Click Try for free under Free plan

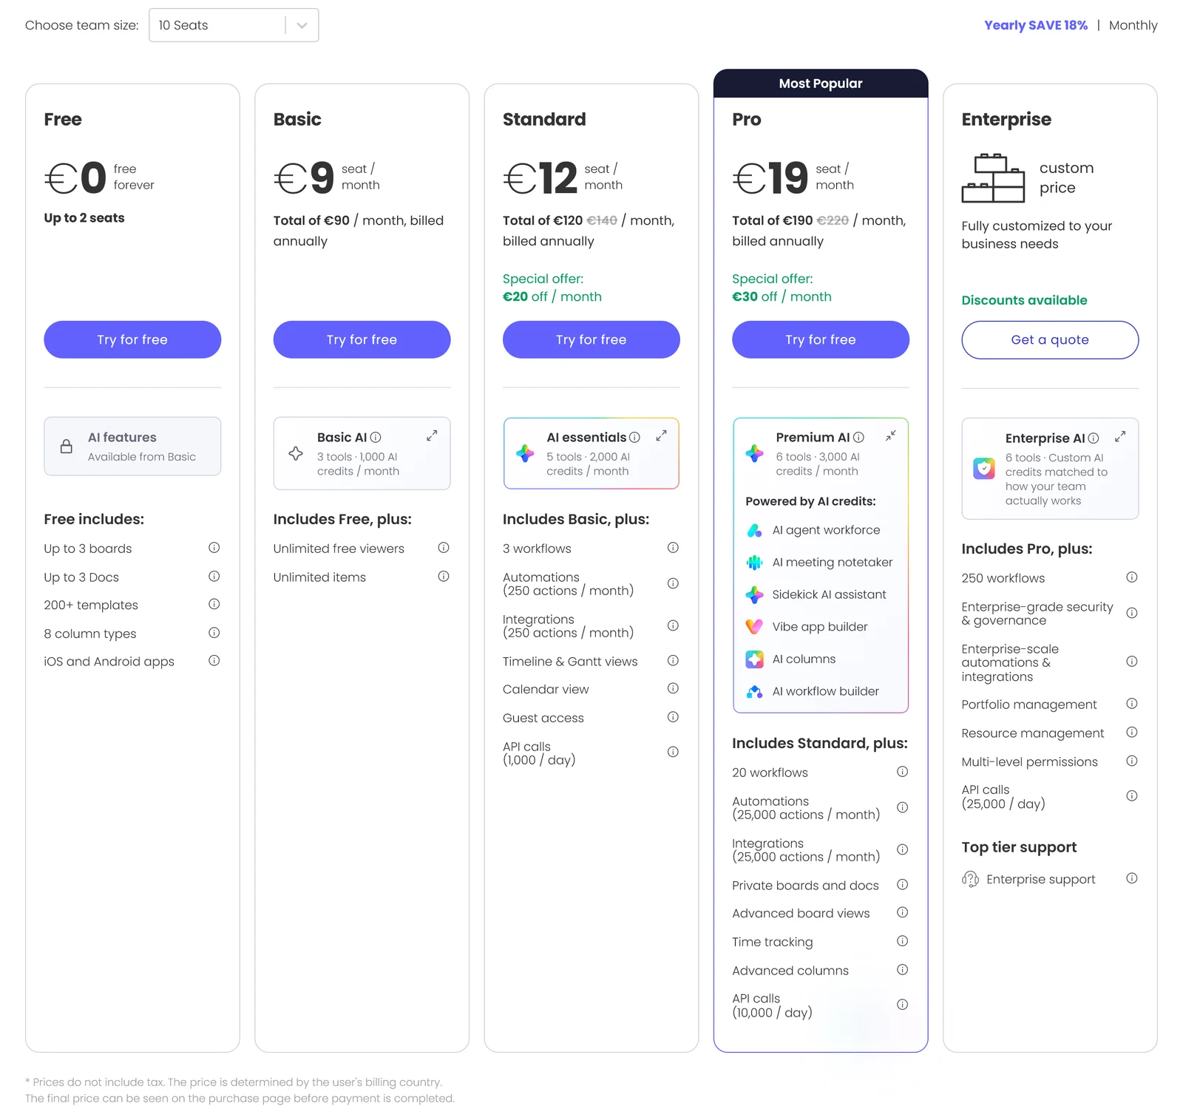point(132,339)
